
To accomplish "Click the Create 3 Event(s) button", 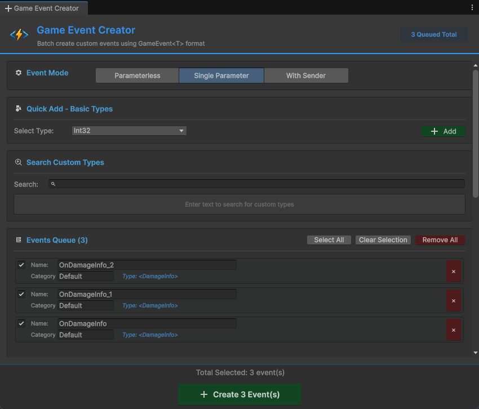I will coord(239,394).
